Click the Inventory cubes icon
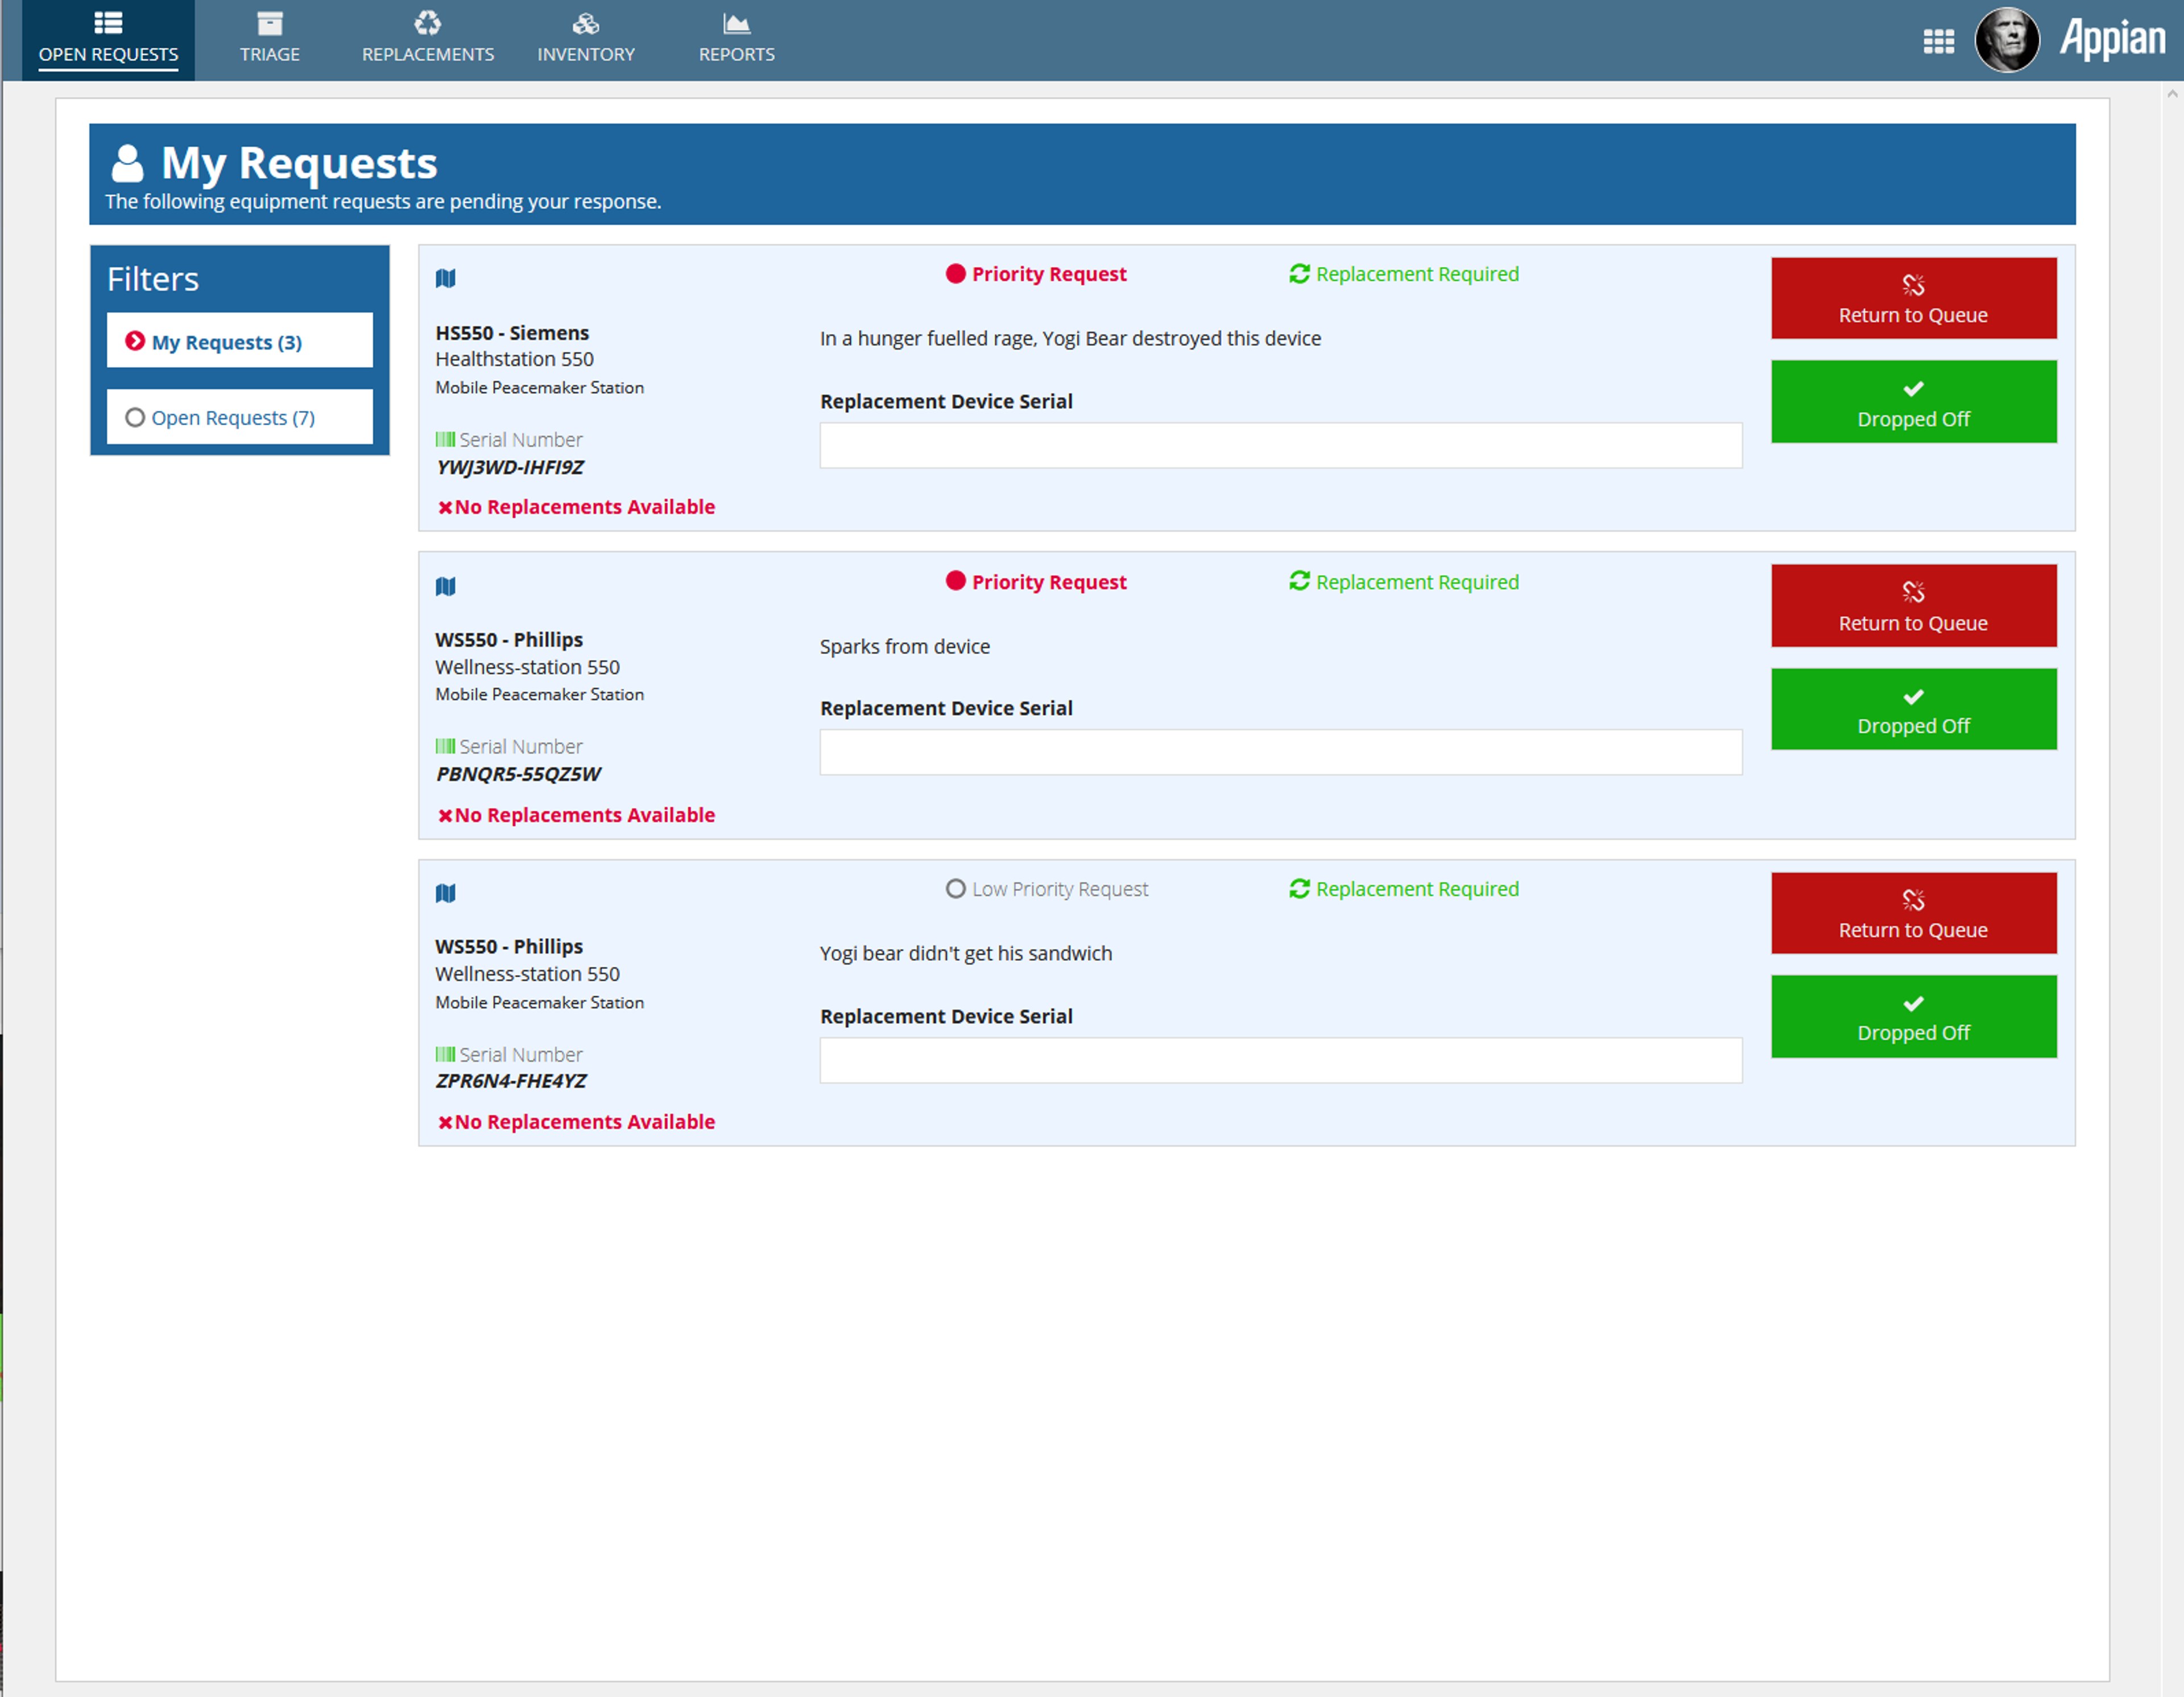Viewport: 2184px width, 1697px height. coord(586,23)
